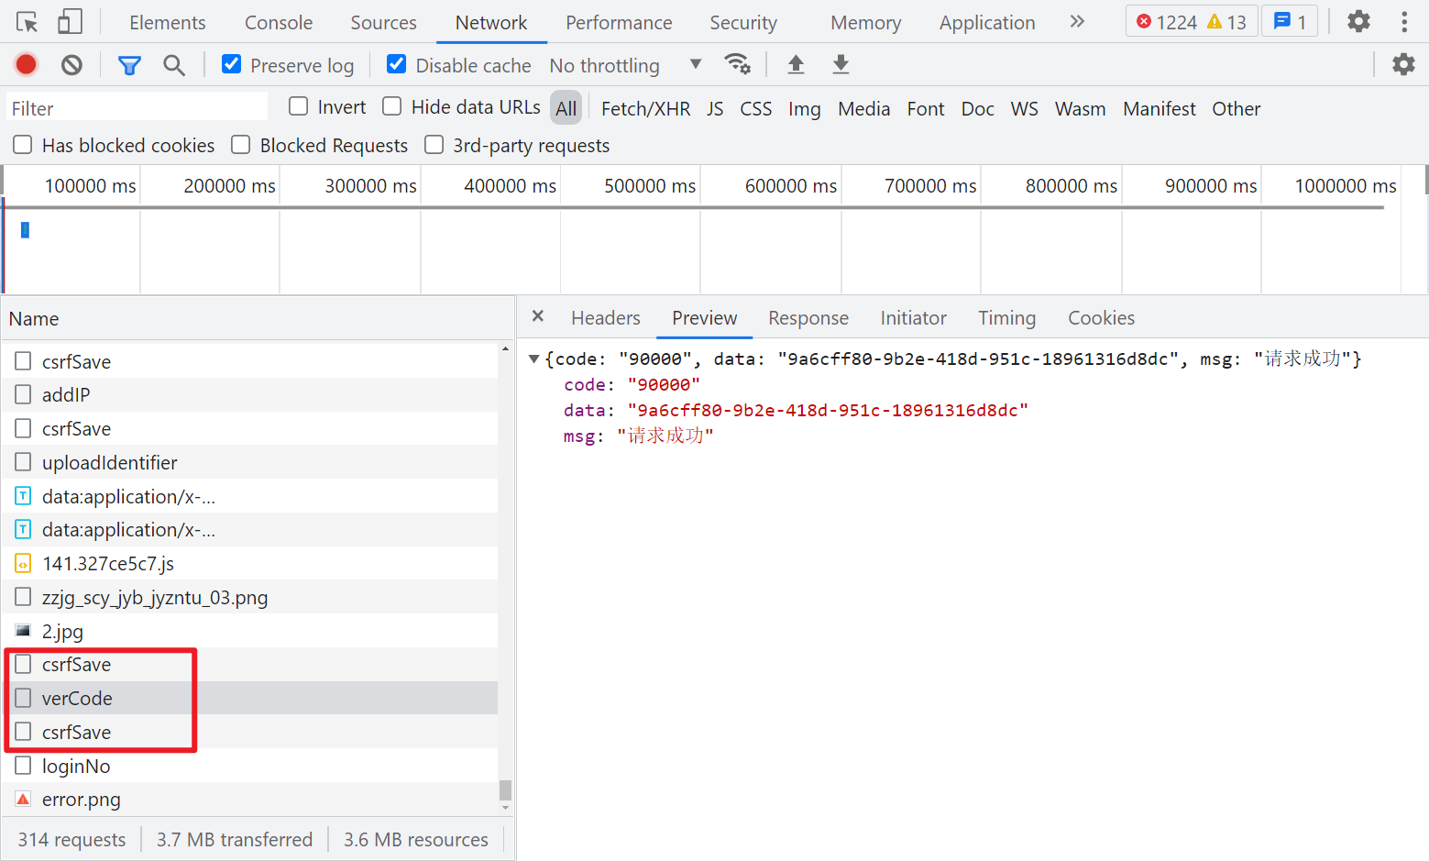Uncheck Preserve log checkbox

[232, 64]
